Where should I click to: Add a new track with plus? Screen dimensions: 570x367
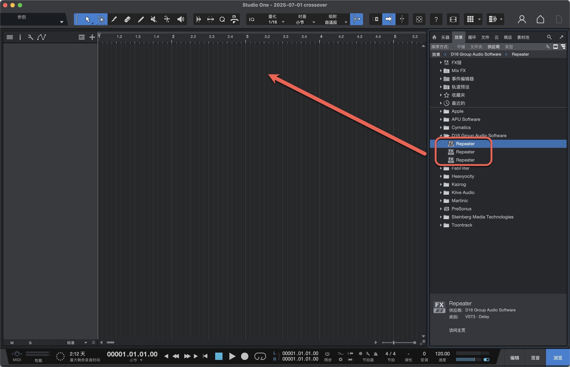point(92,37)
